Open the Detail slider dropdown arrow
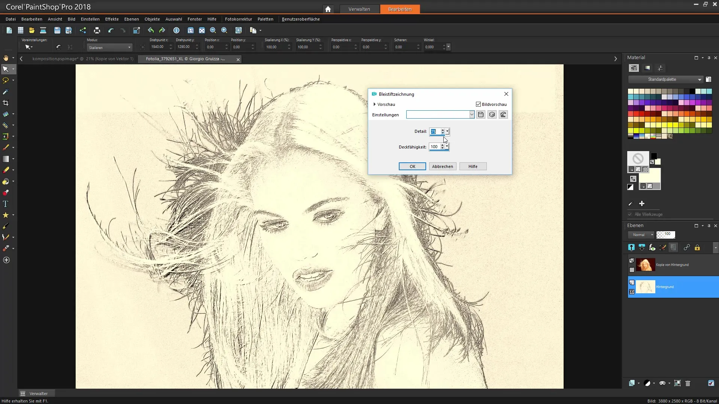The width and height of the screenshot is (719, 404). point(448,131)
